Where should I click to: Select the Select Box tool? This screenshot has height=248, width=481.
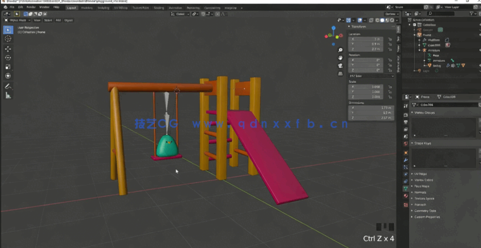(8, 30)
